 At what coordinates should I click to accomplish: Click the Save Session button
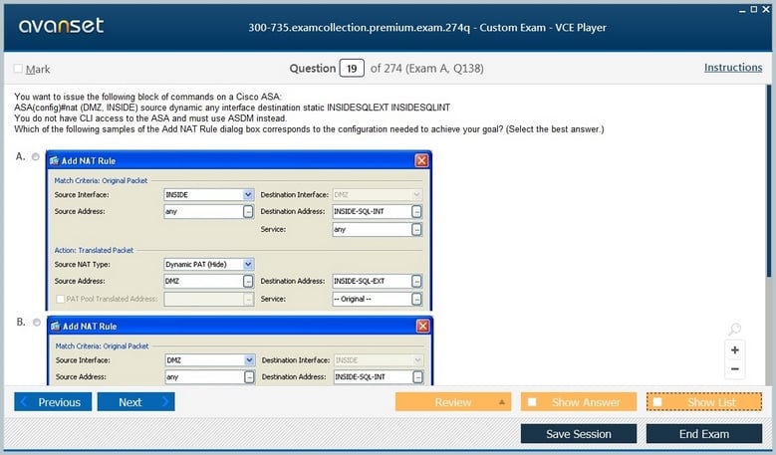(579, 434)
